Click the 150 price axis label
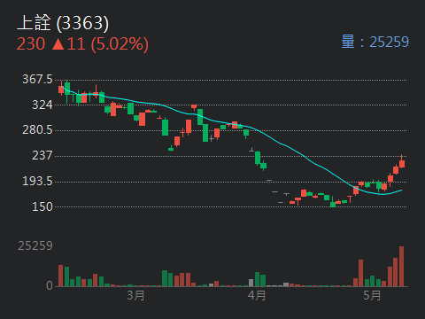This screenshot has height=319, width=425. (42, 206)
